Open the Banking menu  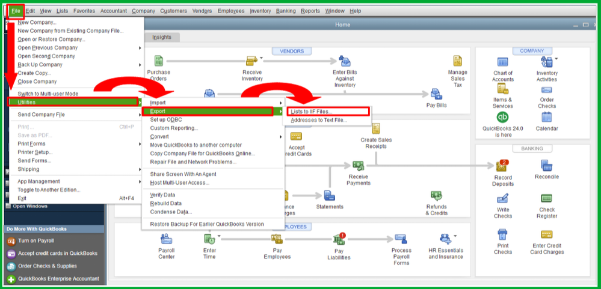(x=286, y=11)
